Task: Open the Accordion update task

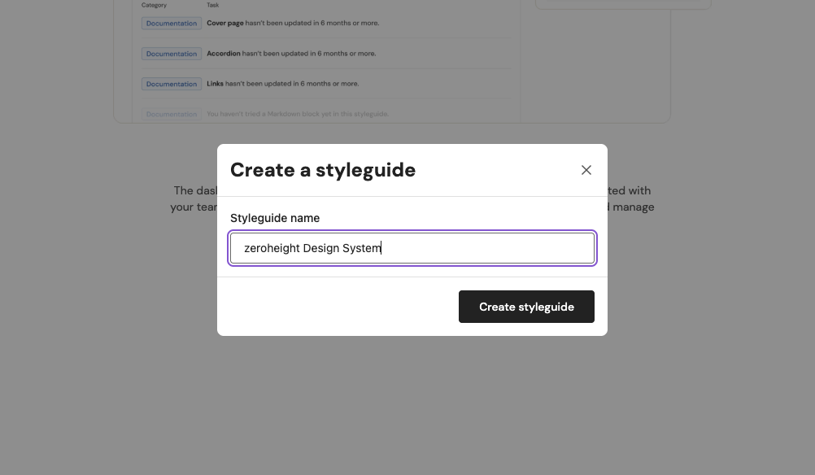Action: point(291,54)
